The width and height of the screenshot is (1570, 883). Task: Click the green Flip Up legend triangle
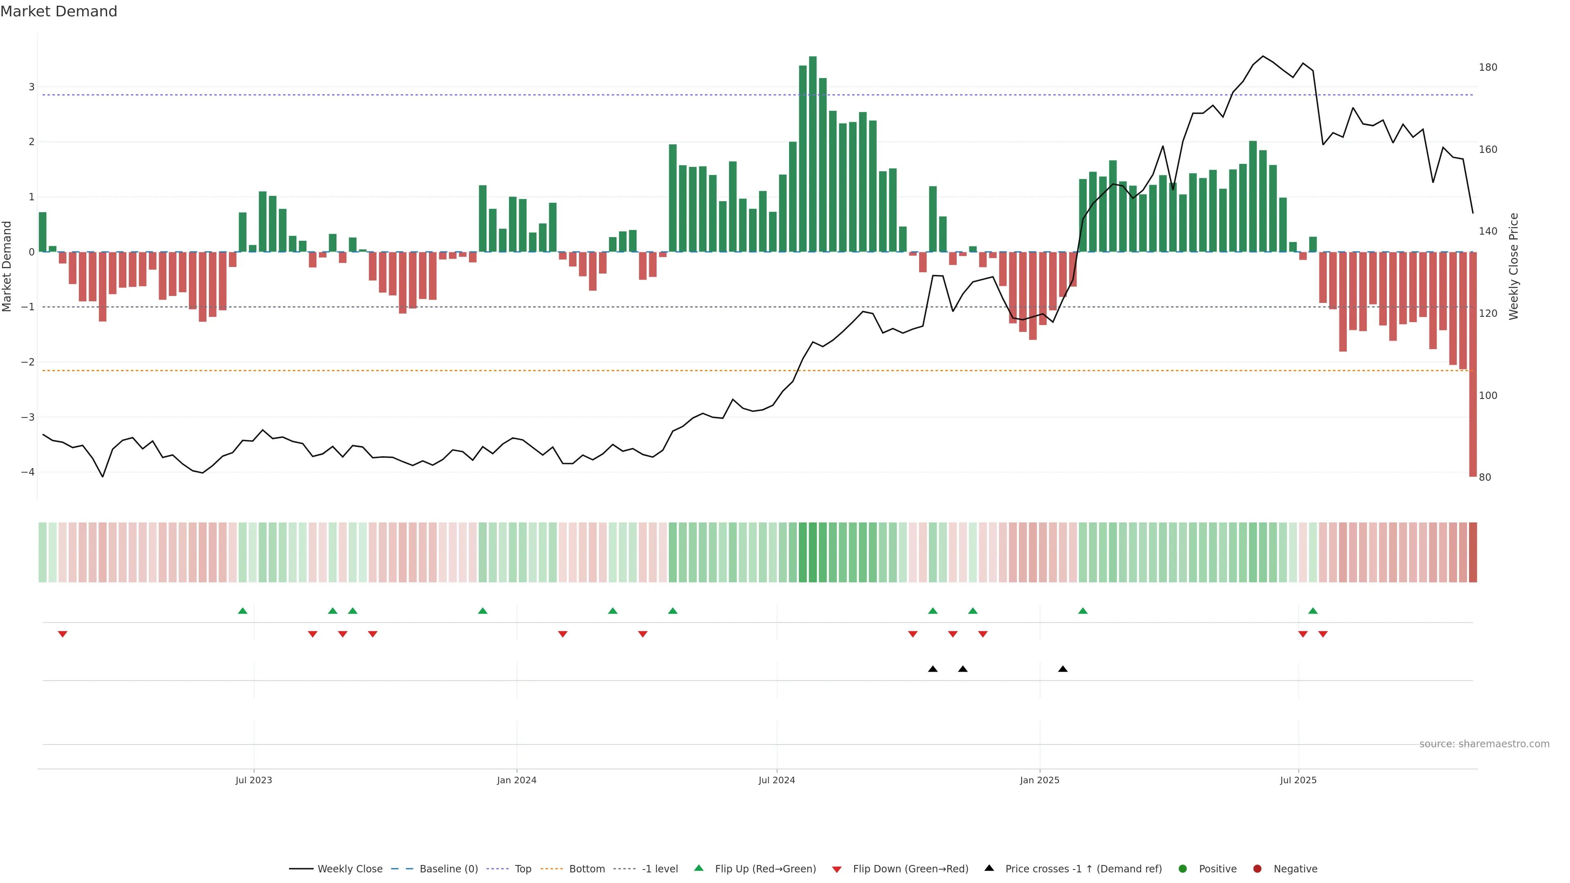click(699, 868)
